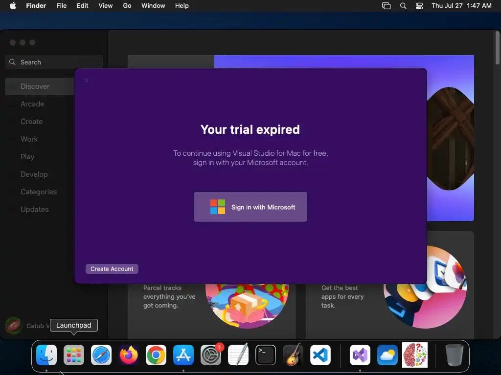Open the Parcel tracks story card

(x=211, y=311)
